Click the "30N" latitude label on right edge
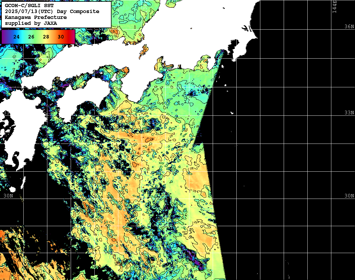Viewport: 355px width, 280px height. click(x=349, y=196)
